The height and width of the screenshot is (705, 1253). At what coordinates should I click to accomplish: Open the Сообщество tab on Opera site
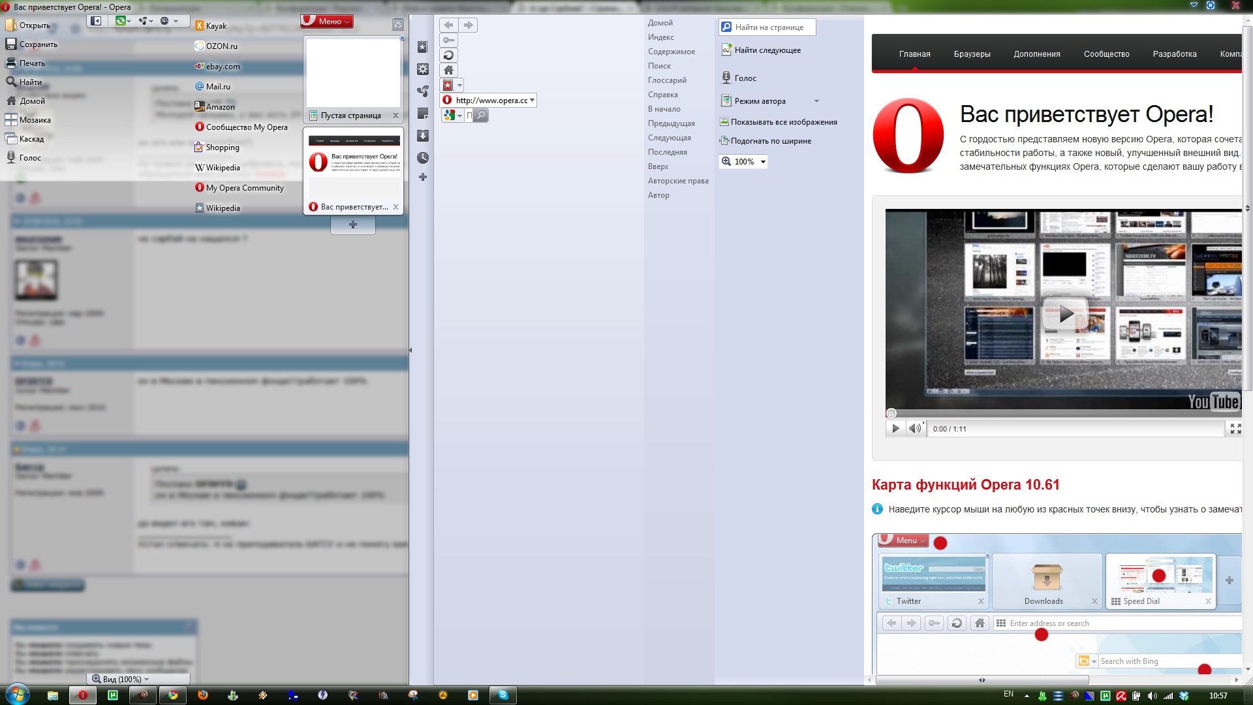click(x=1106, y=54)
